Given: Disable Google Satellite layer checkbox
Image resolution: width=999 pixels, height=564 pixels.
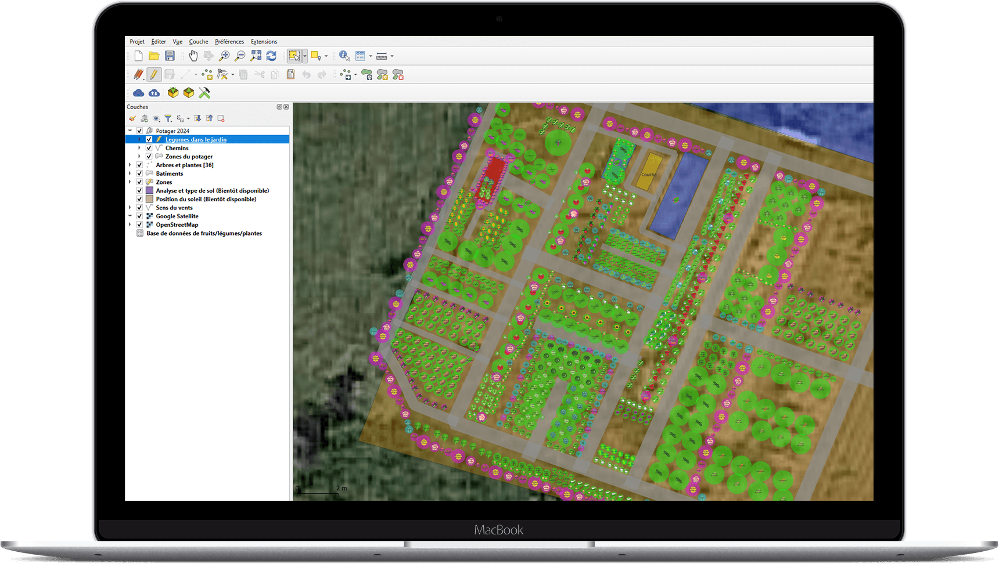Looking at the screenshot, I should pos(139,216).
